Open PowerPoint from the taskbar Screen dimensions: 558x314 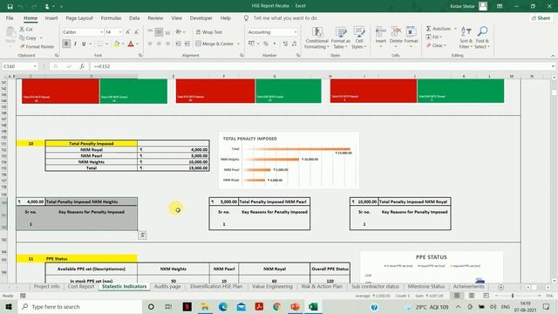pyautogui.click(x=295, y=306)
